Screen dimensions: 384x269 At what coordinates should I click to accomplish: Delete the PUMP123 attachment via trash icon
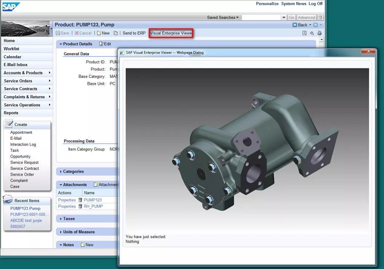point(80,200)
